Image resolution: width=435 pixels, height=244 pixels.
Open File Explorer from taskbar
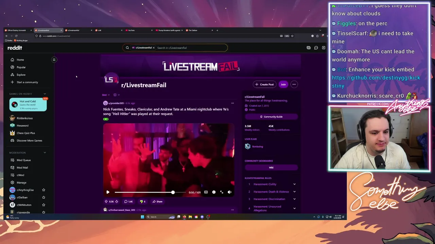click(x=190, y=217)
